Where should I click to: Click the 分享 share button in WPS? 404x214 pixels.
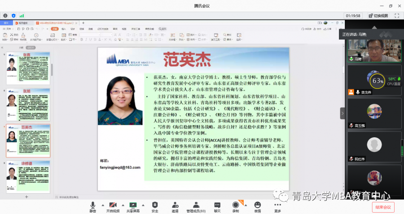tap(328, 29)
